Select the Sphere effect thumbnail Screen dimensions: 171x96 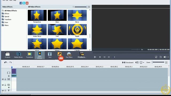tap(57, 44)
